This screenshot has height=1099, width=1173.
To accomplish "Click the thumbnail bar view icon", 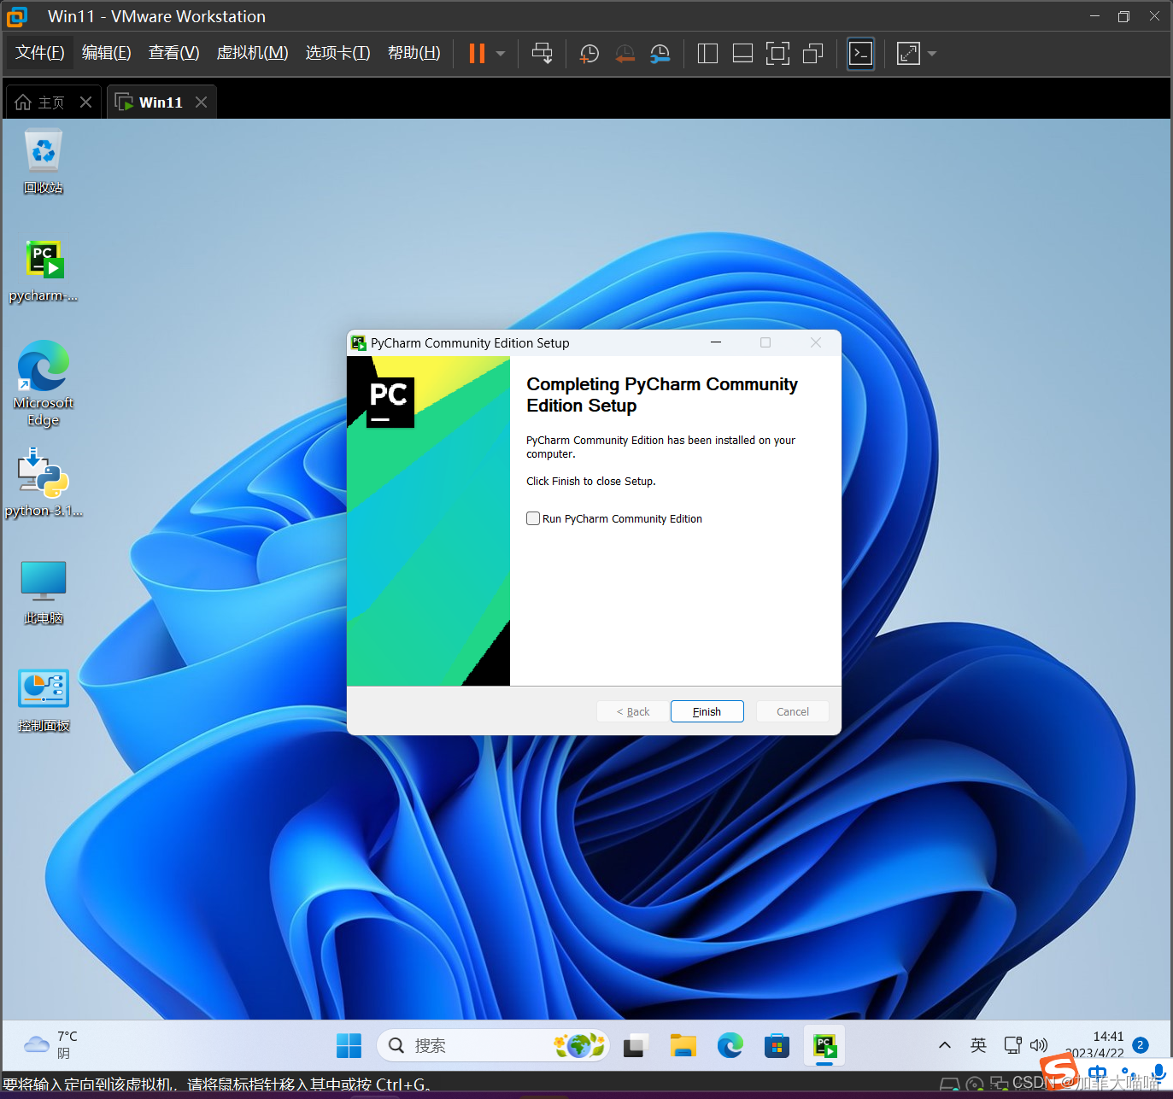I will click(743, 54).
